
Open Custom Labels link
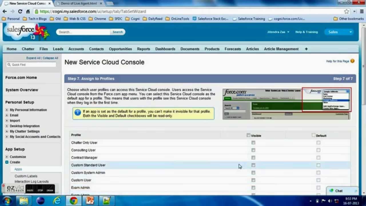point(26,176)
